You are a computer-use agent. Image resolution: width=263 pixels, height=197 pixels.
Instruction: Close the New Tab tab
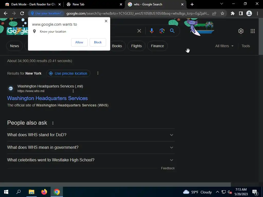(x=121, y=4)
